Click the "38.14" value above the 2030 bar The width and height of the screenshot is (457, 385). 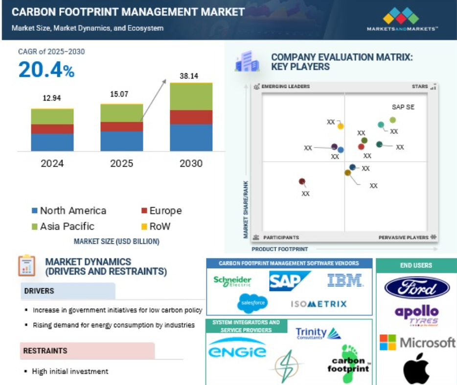(189, 76)
